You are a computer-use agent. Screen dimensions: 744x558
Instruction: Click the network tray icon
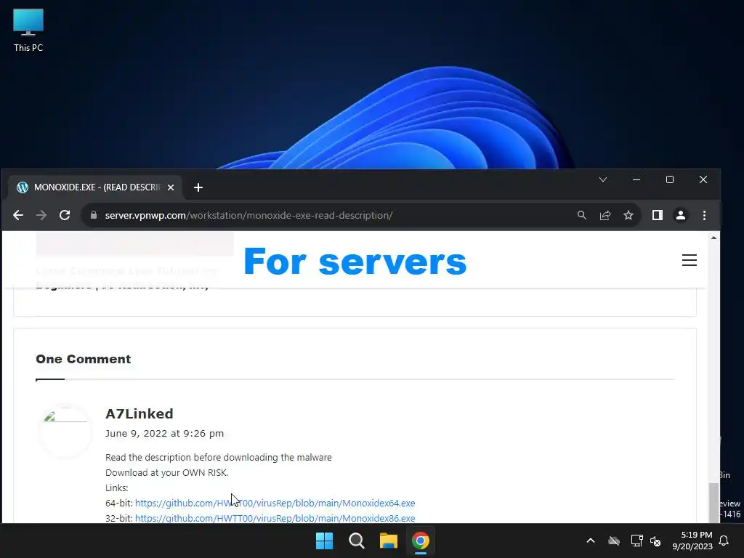636,541
